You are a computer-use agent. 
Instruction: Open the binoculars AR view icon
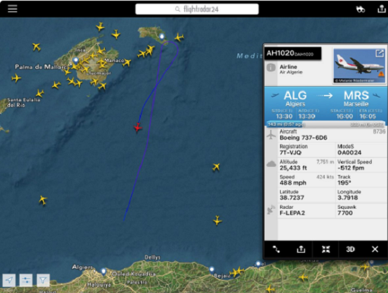(x=360, y=9)
